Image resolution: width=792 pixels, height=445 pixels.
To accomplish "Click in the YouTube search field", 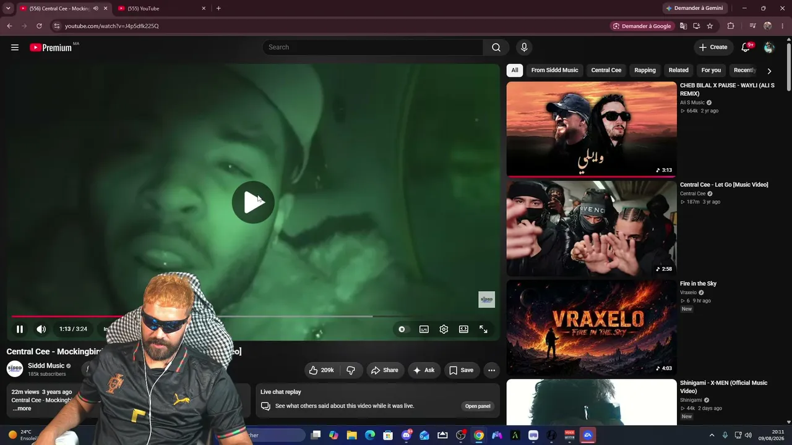I will coord(373,48).
